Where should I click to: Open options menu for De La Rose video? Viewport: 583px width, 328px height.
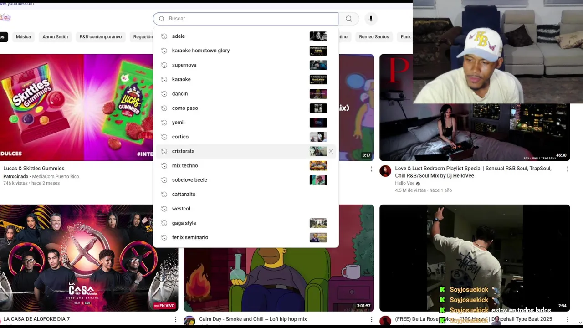[568, 320]
